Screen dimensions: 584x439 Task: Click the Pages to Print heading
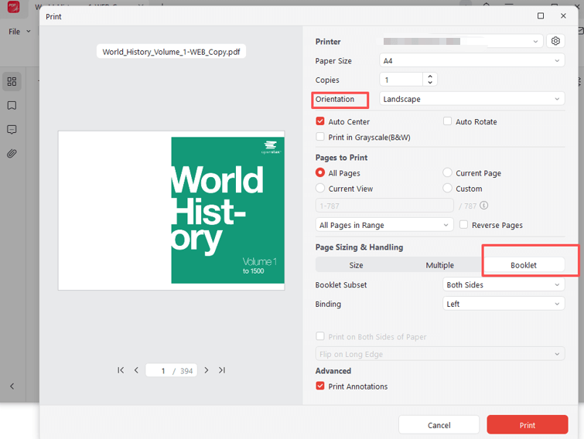[x=341, y=158]
